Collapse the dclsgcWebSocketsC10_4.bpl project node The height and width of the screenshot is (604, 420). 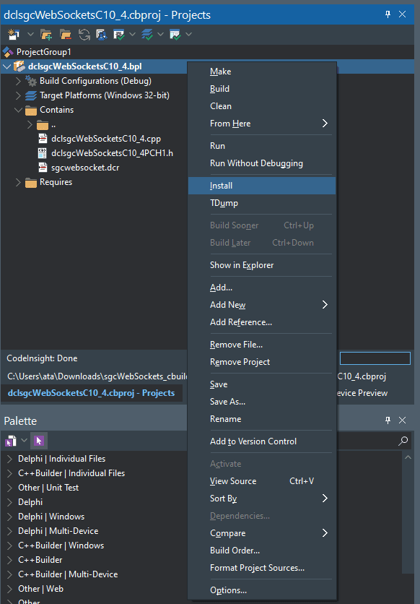coord(6,66)
